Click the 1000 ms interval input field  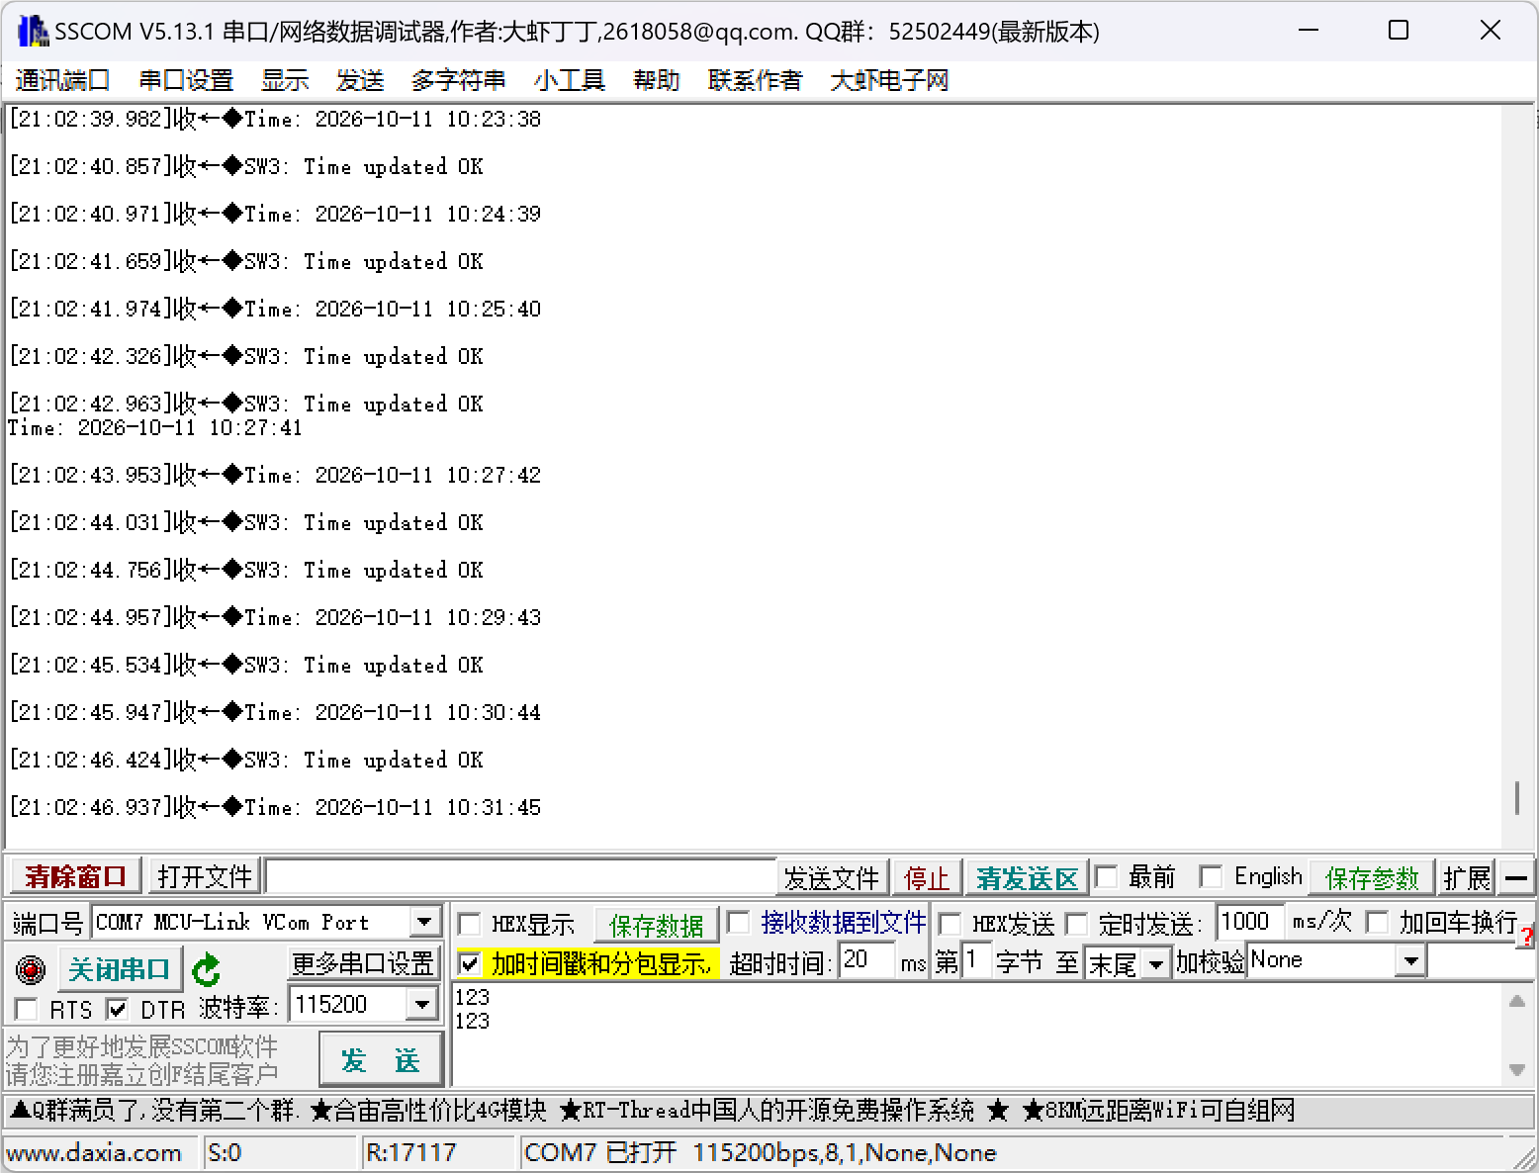pyautogui.click(x=1250, y=922)
